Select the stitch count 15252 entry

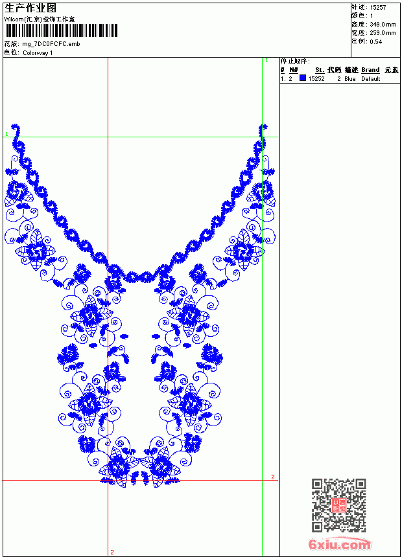tap(316, 79)
